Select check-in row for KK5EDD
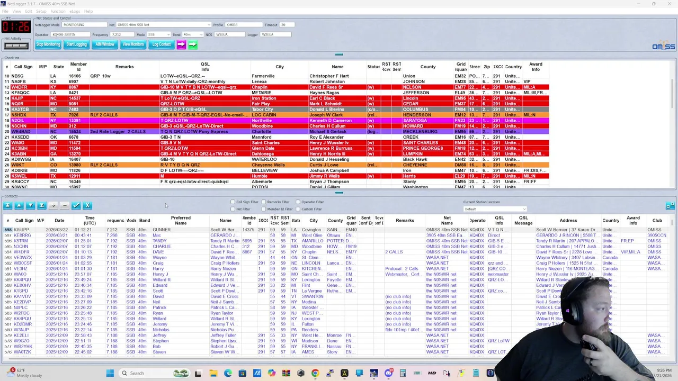678x381 pixels. click(x=275, y=137)
